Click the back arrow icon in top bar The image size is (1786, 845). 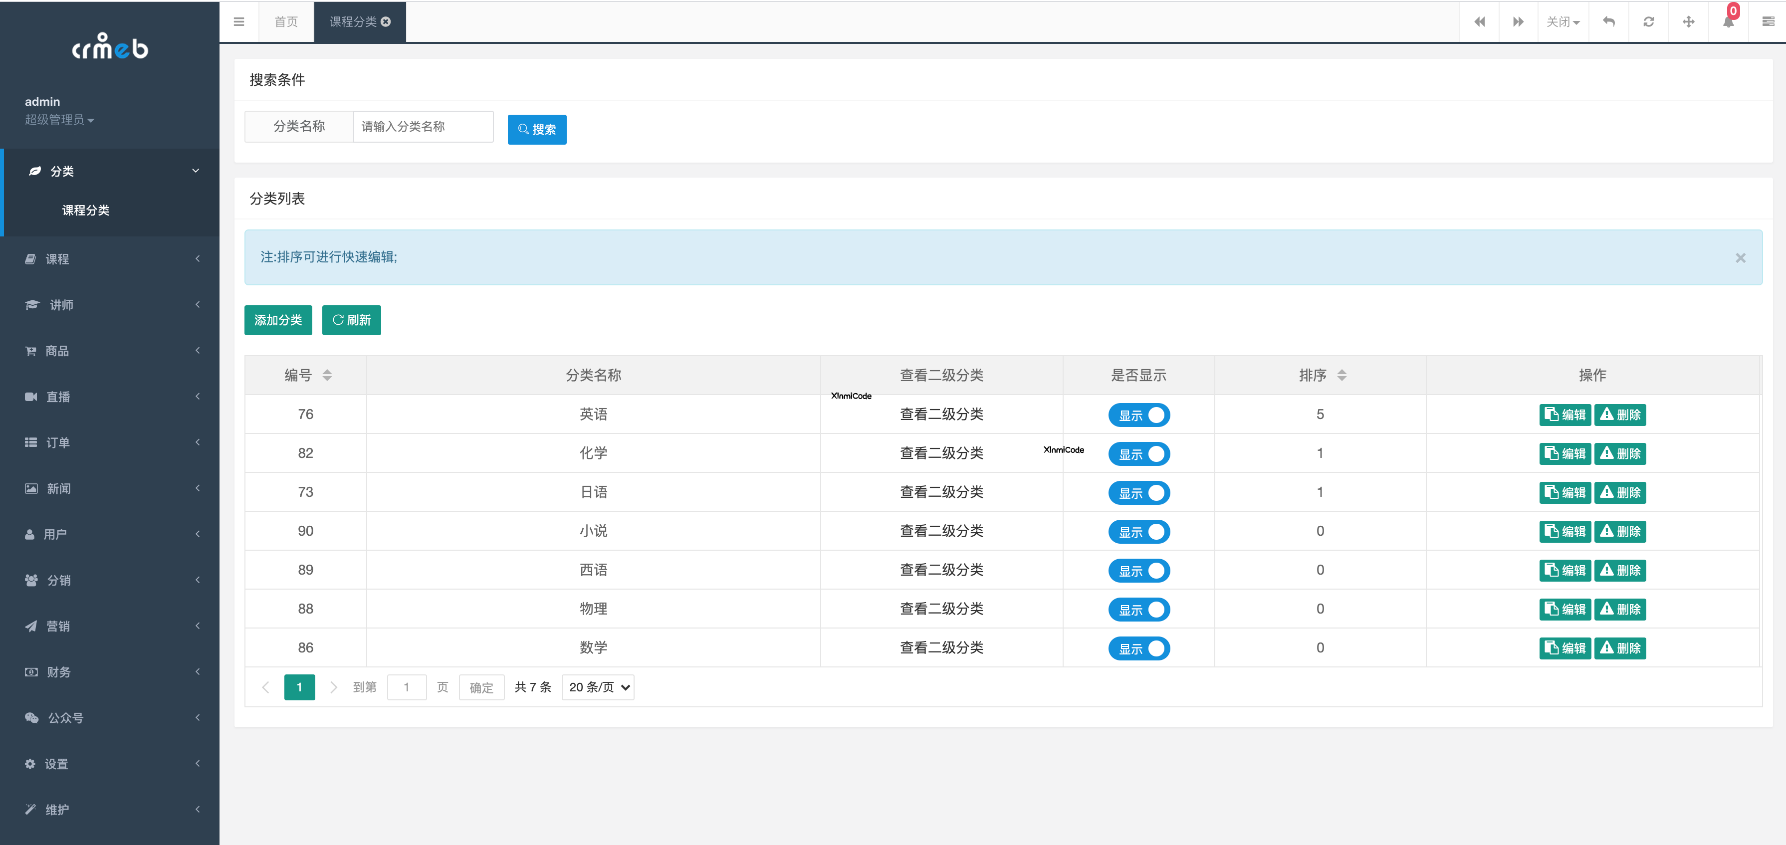[x=1608, y=22]
